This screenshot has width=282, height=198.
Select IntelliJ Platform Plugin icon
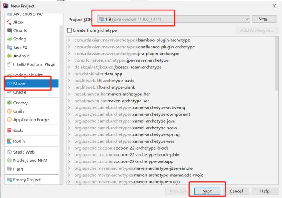point(10,64)
